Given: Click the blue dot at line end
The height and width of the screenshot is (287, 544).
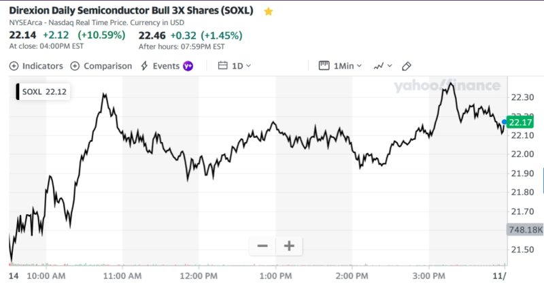Looking at the screenshot, I should (504, 121).
